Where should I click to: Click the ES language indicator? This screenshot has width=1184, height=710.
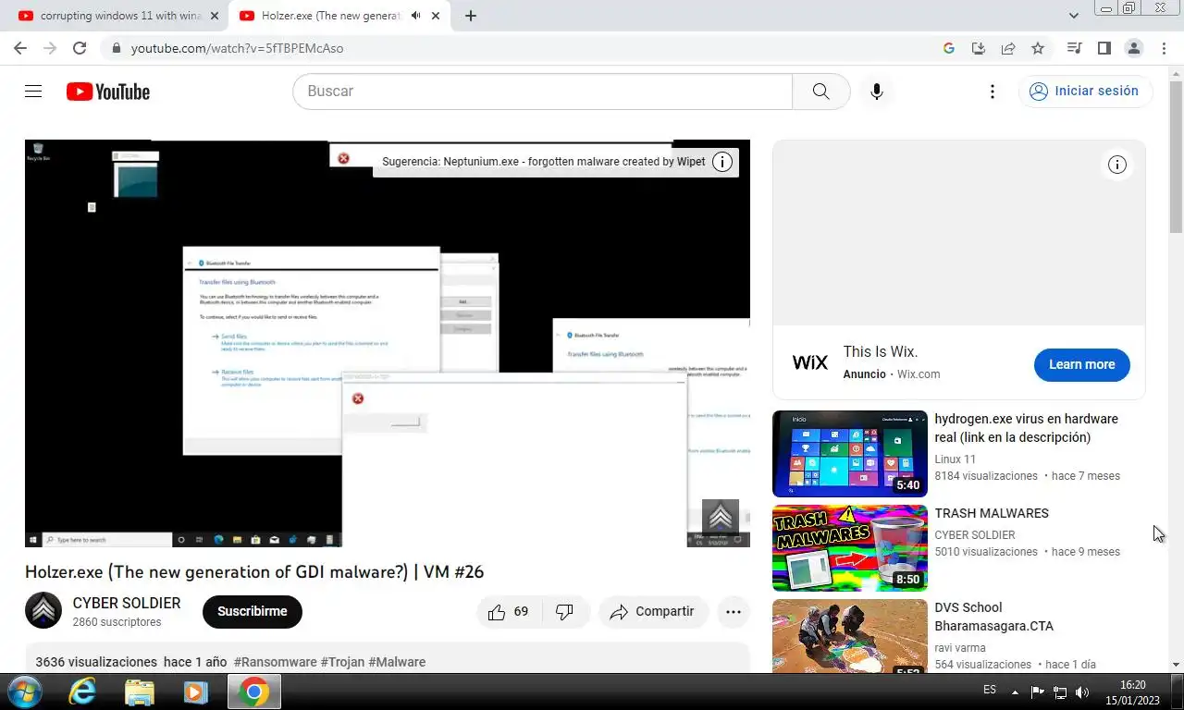(x=990, y=690)
